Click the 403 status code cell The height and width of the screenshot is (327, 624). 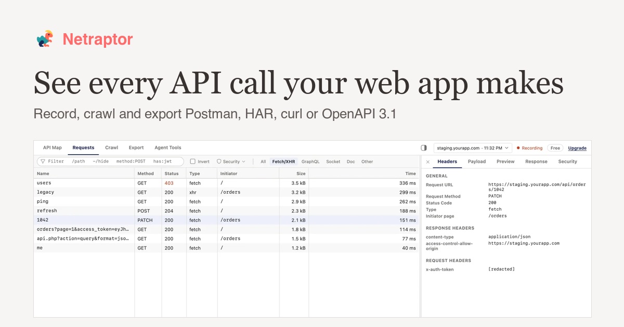pyautogui.click(x=169, y=183)
